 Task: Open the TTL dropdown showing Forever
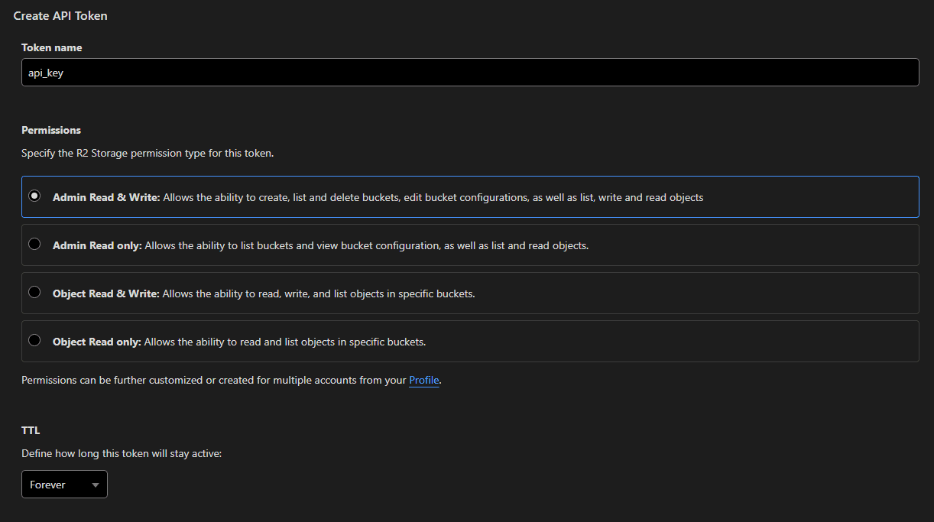(64, 484)
